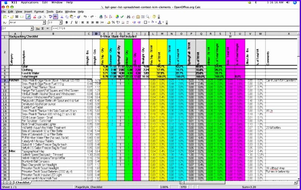This screenshot has height=190, width=301.
Task: Click the Copy icon
Action: click(x=67, y=17)
